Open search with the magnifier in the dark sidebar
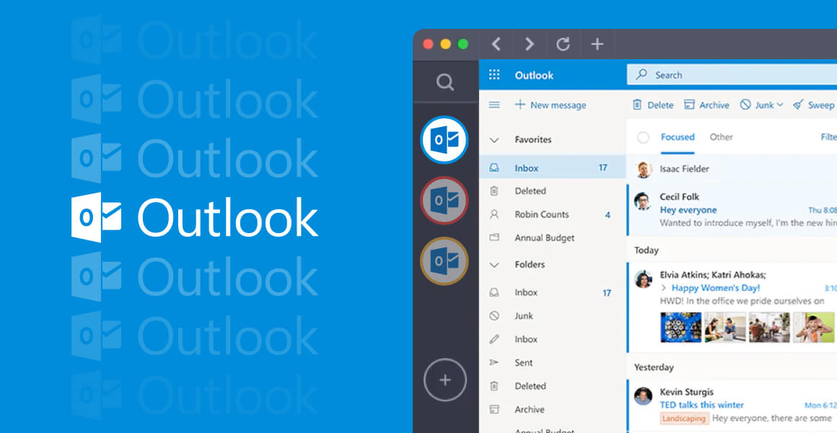The image size is (837, 433). pyautogui.click(x=445, y=82)
